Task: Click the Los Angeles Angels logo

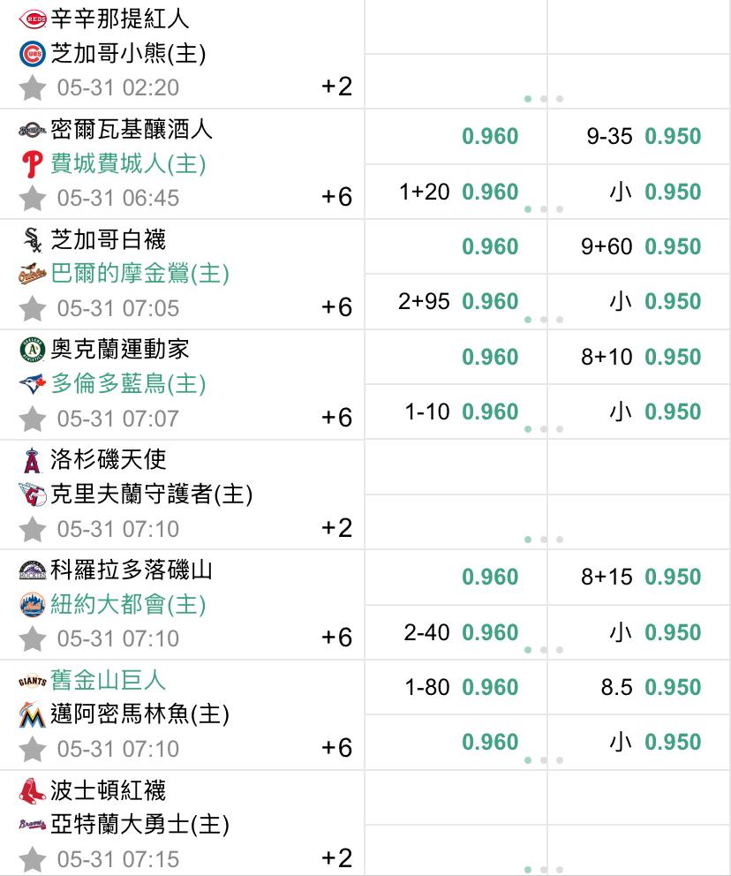Action: point(33,460)
